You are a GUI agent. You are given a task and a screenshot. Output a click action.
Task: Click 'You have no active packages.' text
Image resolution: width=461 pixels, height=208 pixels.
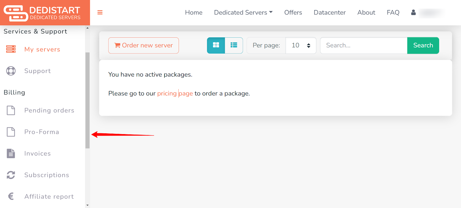150,74
